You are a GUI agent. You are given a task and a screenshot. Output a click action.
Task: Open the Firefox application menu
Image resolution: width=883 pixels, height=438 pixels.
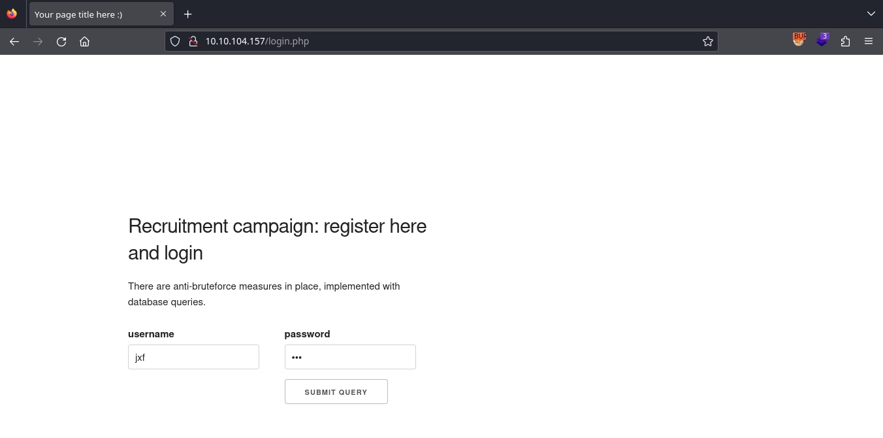pyautogui.click(x=869, y=41)
